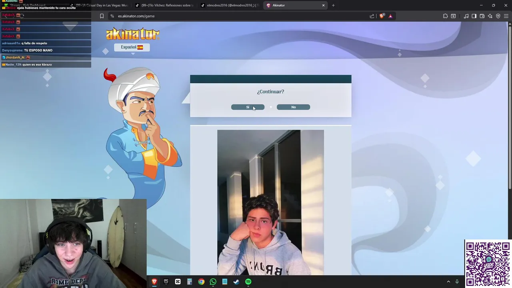
Task: Click the No button
Action: [293, 107]
